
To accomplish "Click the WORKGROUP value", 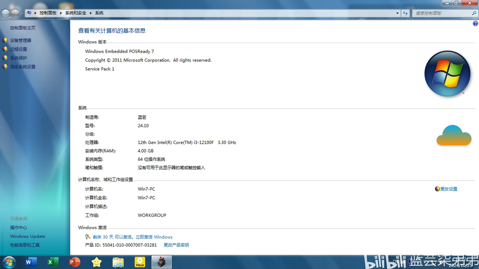I will [152, 215].
